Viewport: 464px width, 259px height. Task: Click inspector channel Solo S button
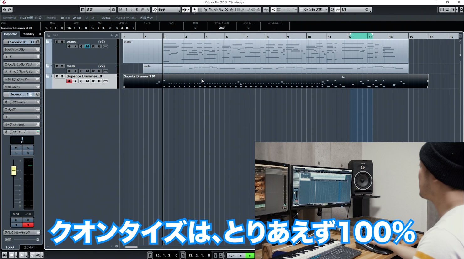28,148
